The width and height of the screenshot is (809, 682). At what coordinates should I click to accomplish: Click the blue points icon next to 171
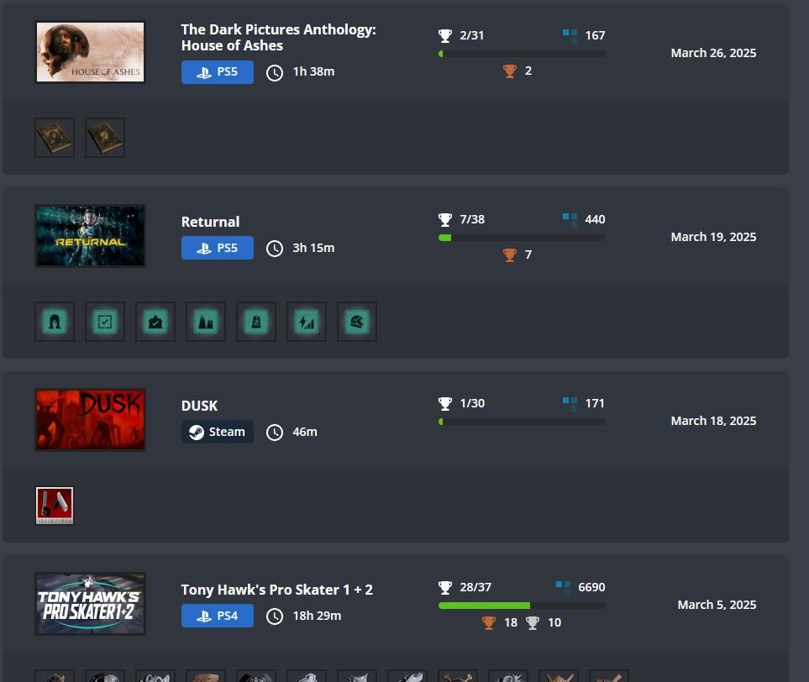click(570, 404)
